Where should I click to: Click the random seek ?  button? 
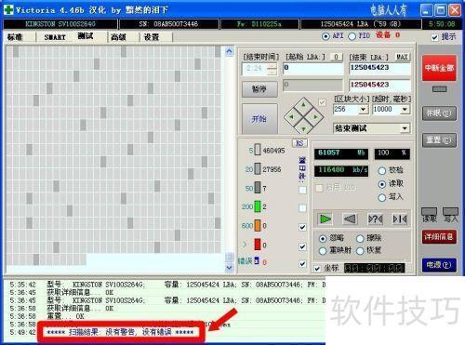pyautogui.click(x=375, y=219)
